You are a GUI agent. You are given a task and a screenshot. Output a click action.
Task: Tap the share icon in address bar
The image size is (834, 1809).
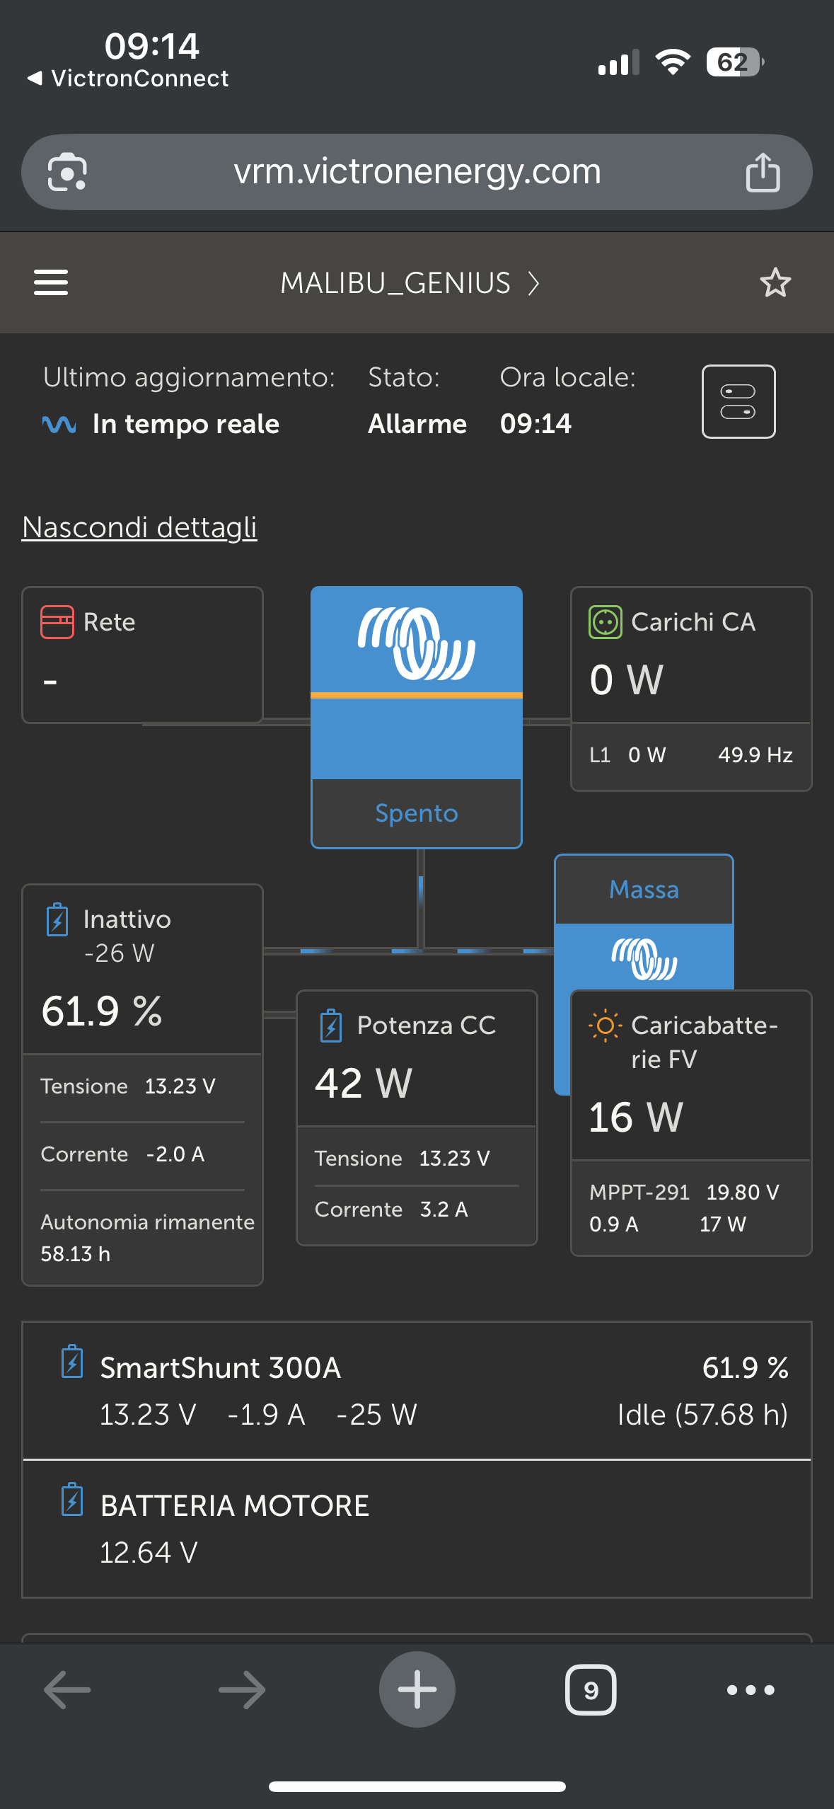click(763, 172)
